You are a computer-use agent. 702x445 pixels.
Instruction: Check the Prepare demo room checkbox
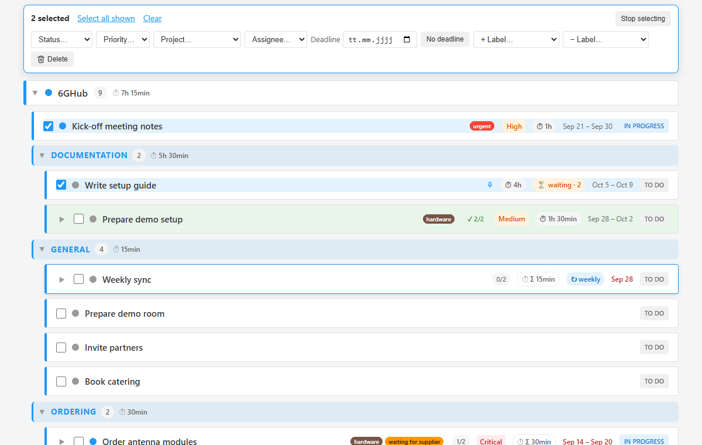pos(61,313)
